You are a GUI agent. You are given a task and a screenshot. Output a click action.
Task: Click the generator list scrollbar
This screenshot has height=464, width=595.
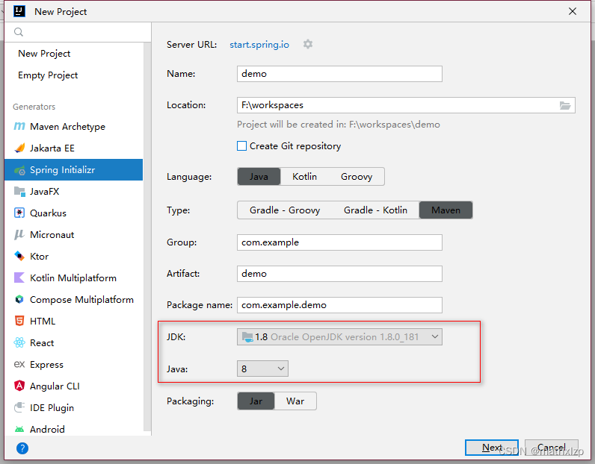click(147, 236)
